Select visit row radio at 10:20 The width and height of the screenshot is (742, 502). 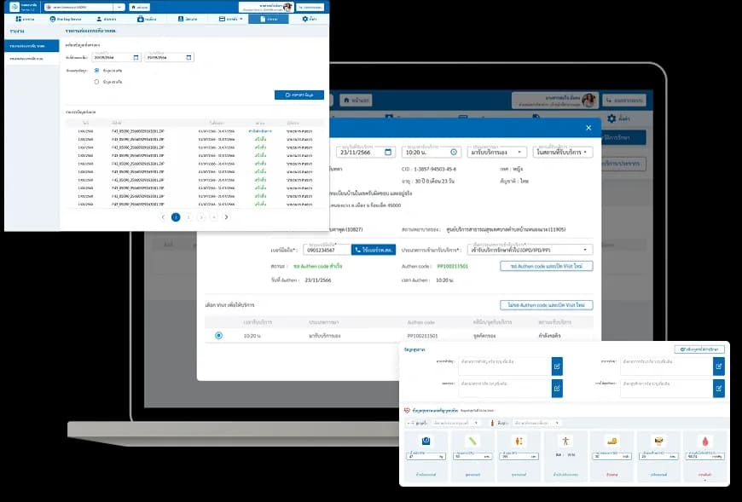[x=218, y=335]
